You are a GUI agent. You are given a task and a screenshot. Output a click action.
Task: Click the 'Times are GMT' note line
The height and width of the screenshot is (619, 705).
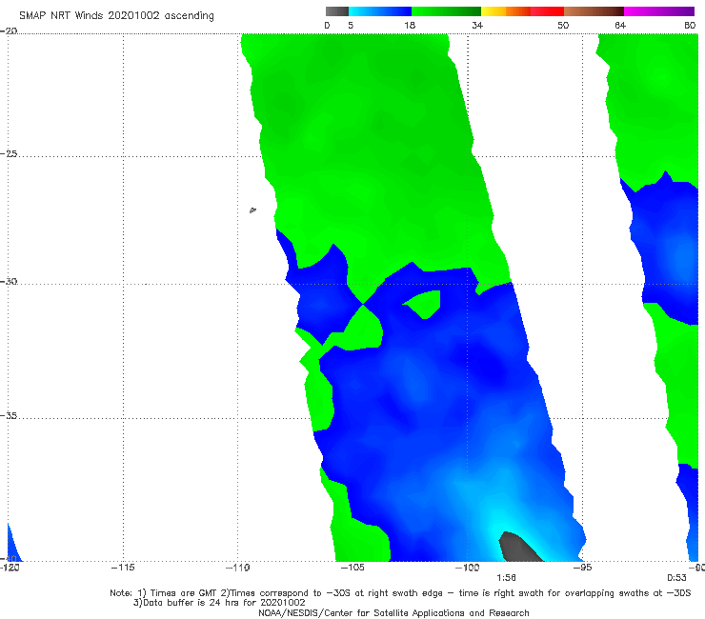400,593
